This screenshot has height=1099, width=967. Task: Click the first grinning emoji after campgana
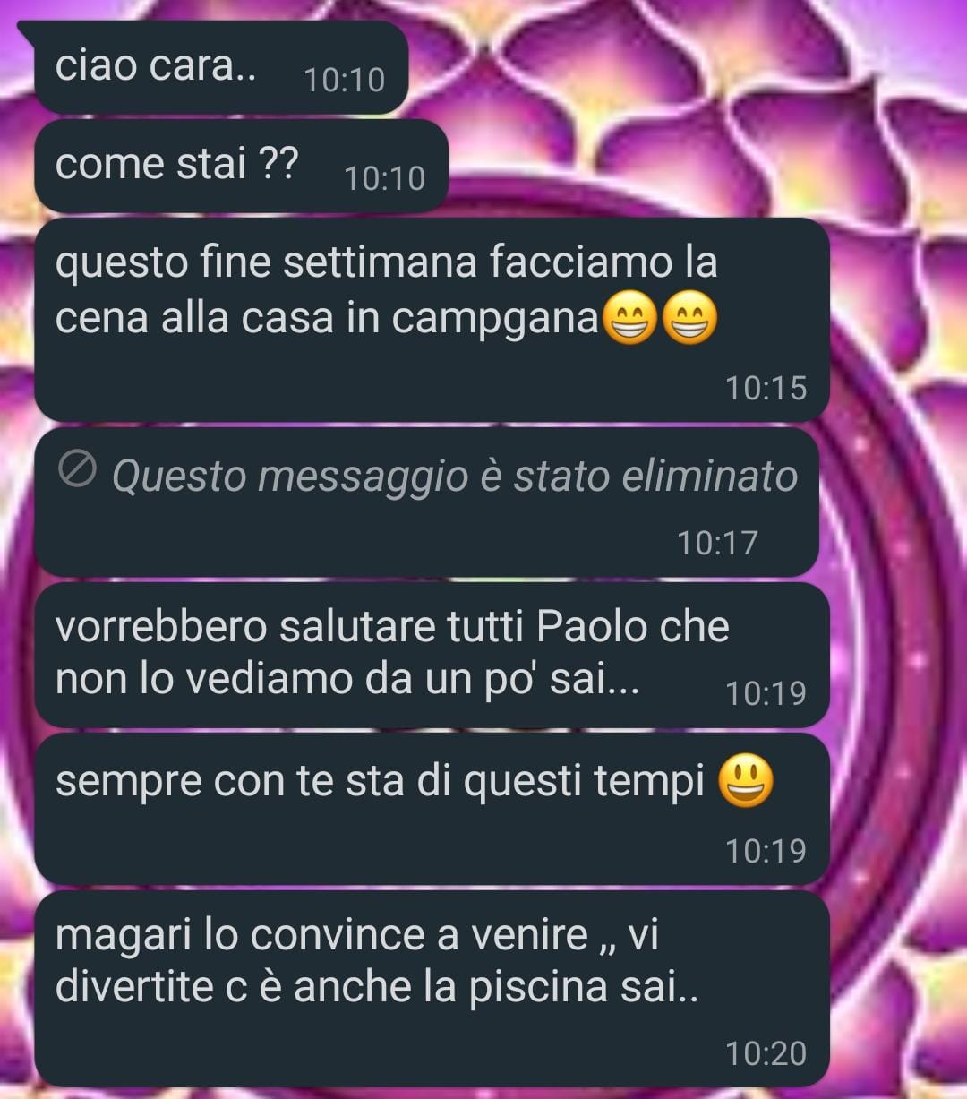[630, 319]
